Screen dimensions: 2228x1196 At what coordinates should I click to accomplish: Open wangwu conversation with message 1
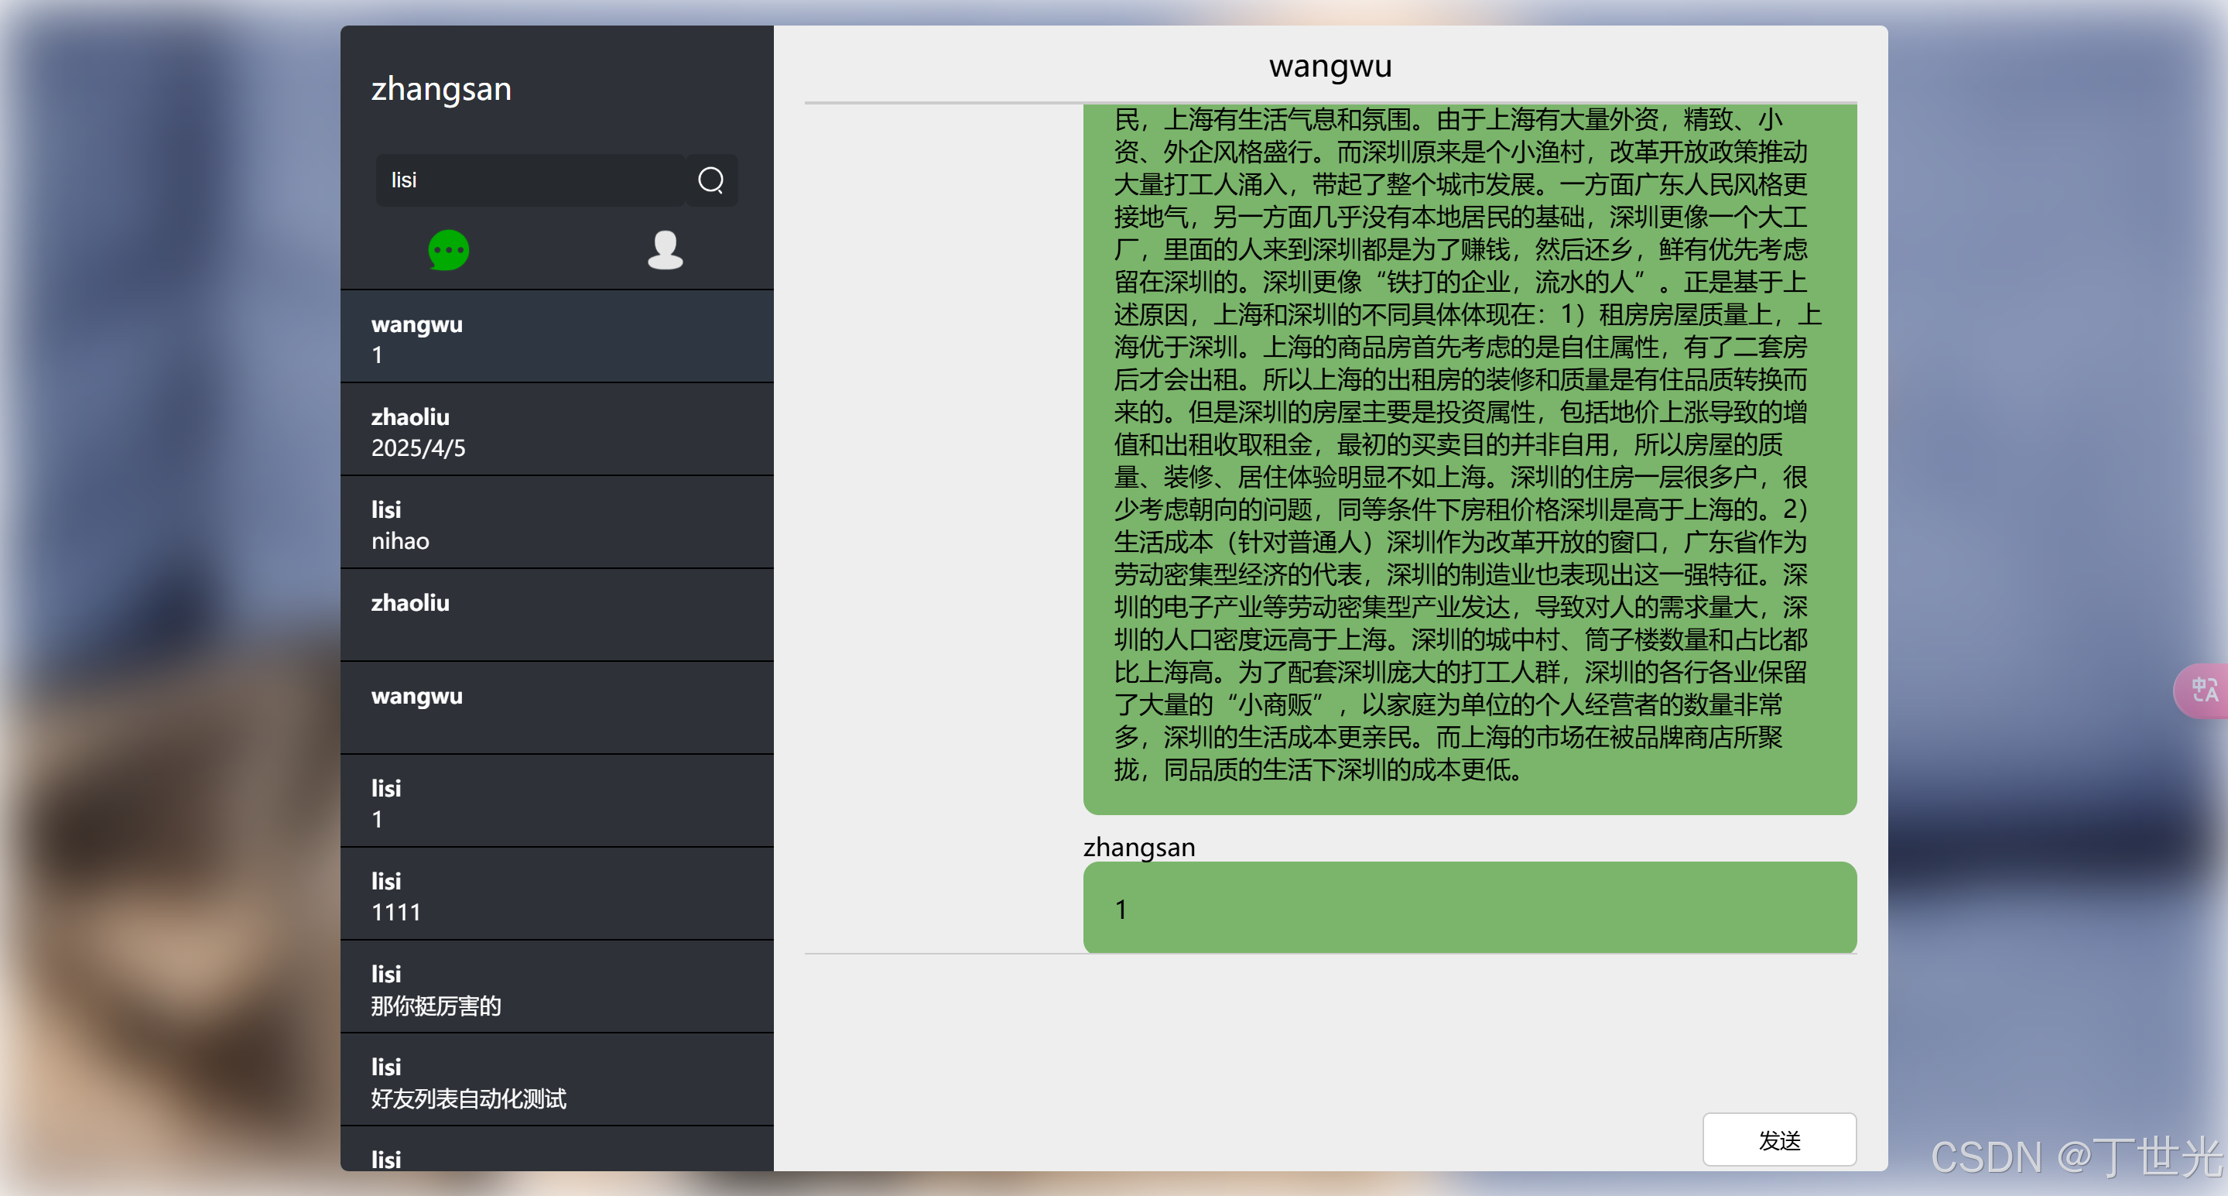[x=556, y=338]
